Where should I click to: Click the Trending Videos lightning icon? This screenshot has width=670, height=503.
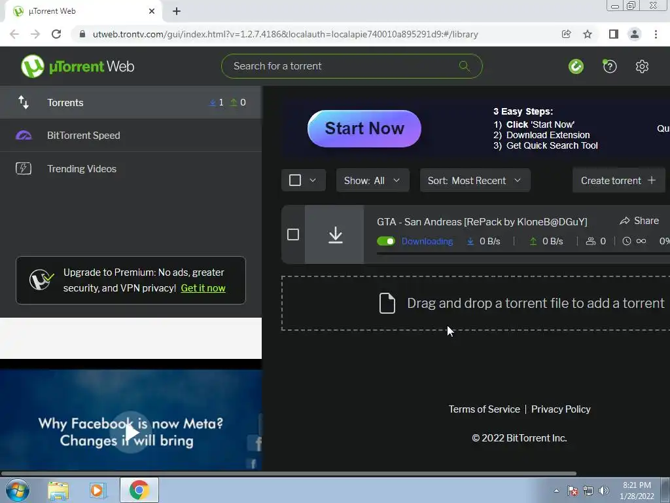(x=24, y=168)
